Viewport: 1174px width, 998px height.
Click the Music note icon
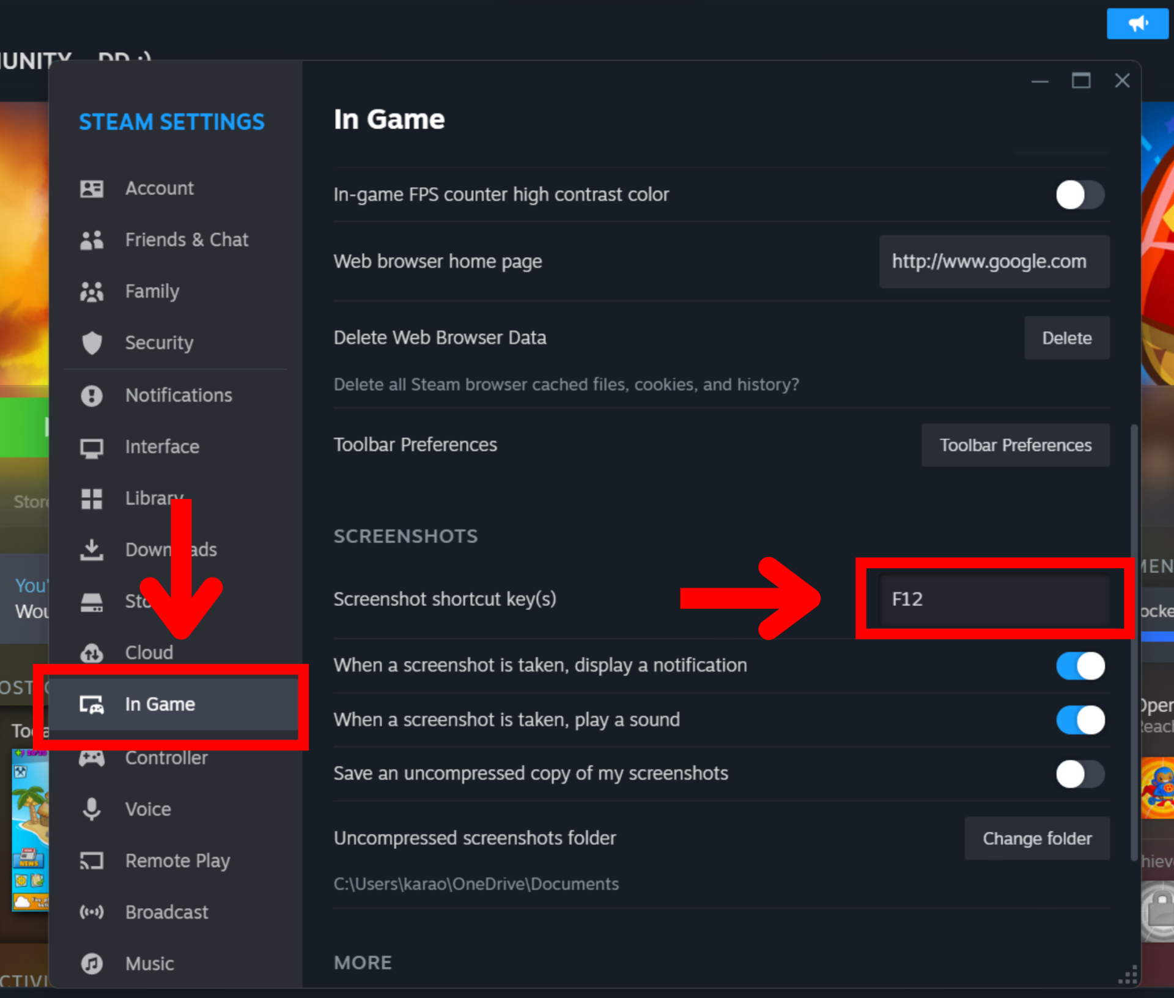(x=92, y=964)
